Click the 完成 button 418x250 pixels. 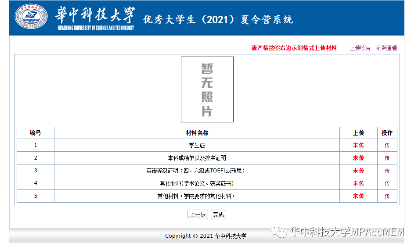218,214
